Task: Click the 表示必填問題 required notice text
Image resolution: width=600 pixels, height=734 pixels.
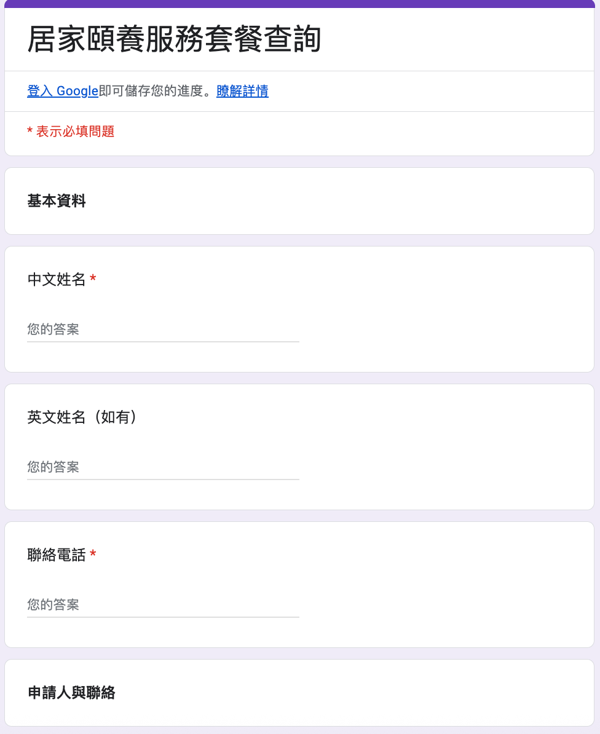Action: [x=75, y=132]
